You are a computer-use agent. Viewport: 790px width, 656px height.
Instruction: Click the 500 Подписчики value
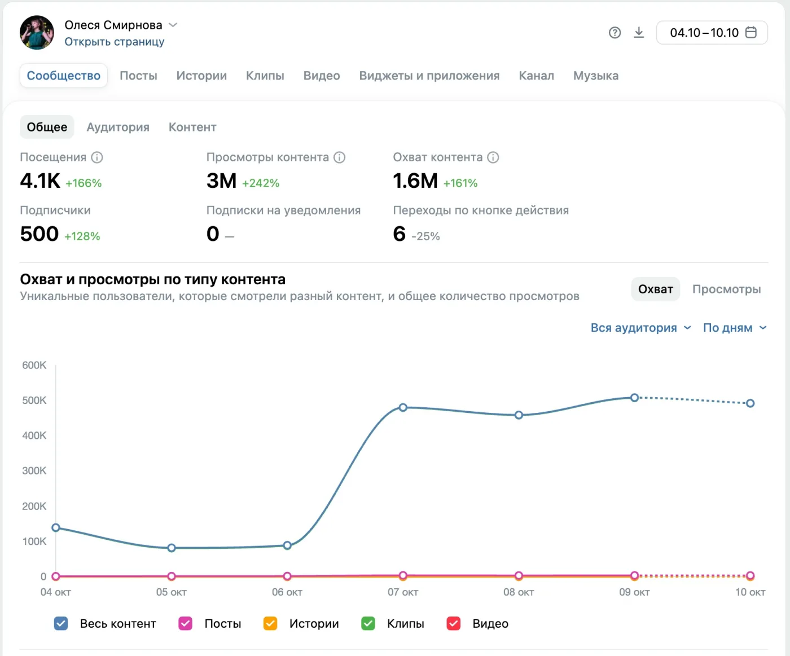[39, 234]
